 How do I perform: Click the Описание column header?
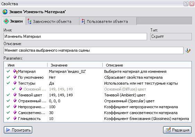[x=147, y=65]
